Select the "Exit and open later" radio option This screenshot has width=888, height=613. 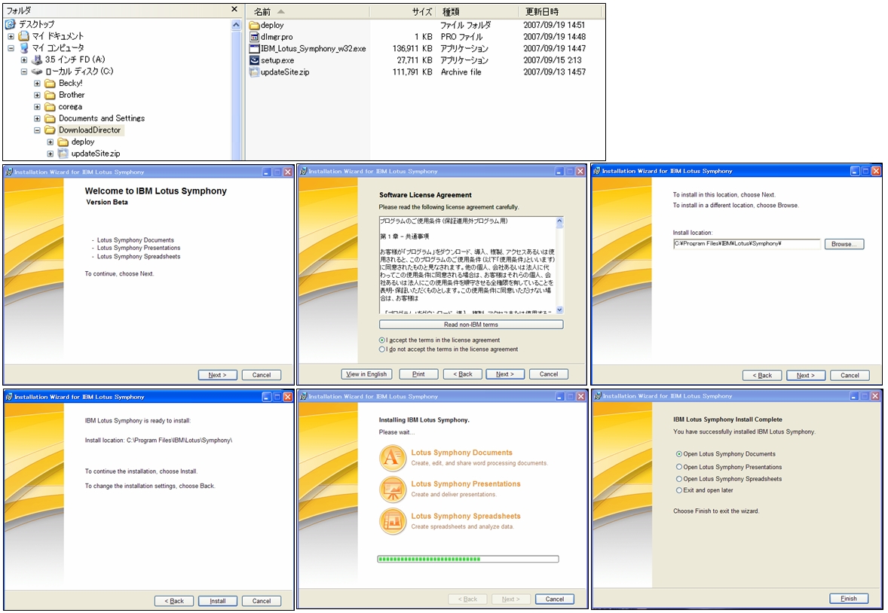coord(678,490)
